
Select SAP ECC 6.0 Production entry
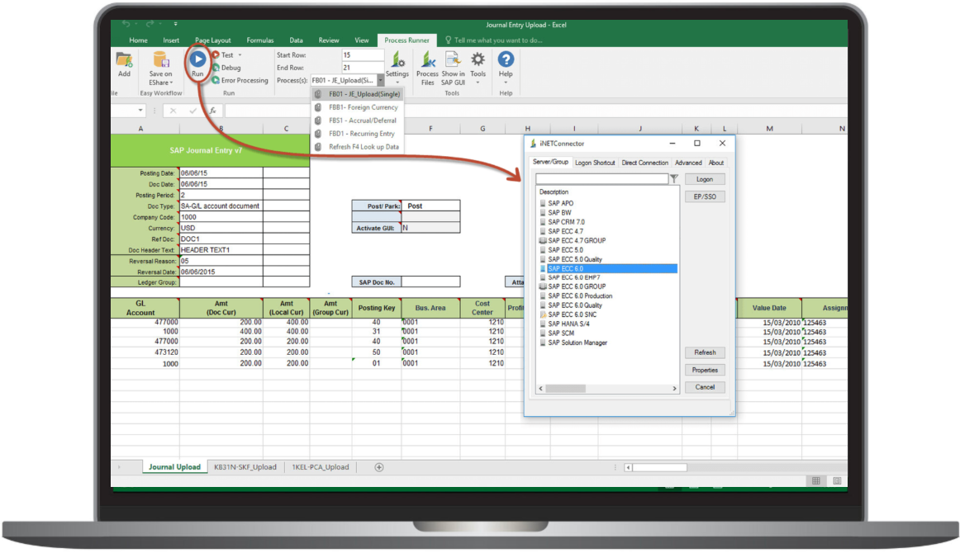[580, 296]
